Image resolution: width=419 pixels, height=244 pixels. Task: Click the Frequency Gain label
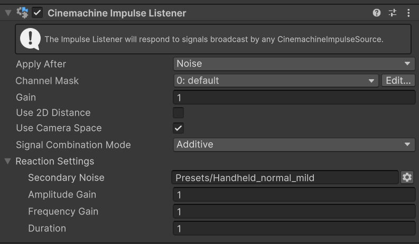click(x=63, y=211)
